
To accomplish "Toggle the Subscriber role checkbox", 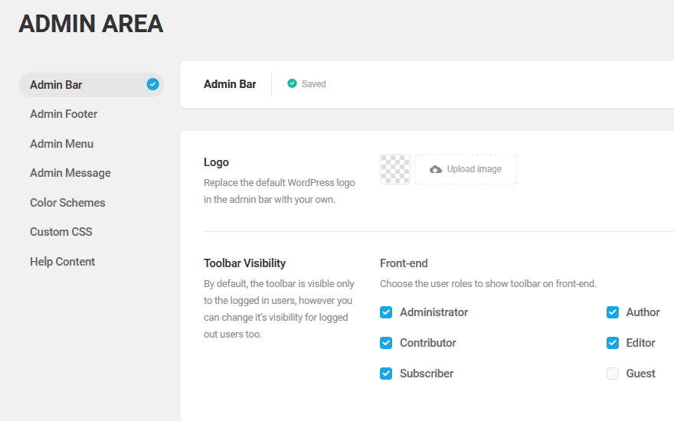I will click(386, 374).
